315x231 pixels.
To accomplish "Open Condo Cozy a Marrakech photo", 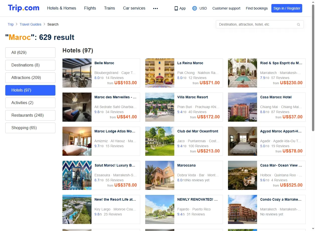I will tap(243, 209).
